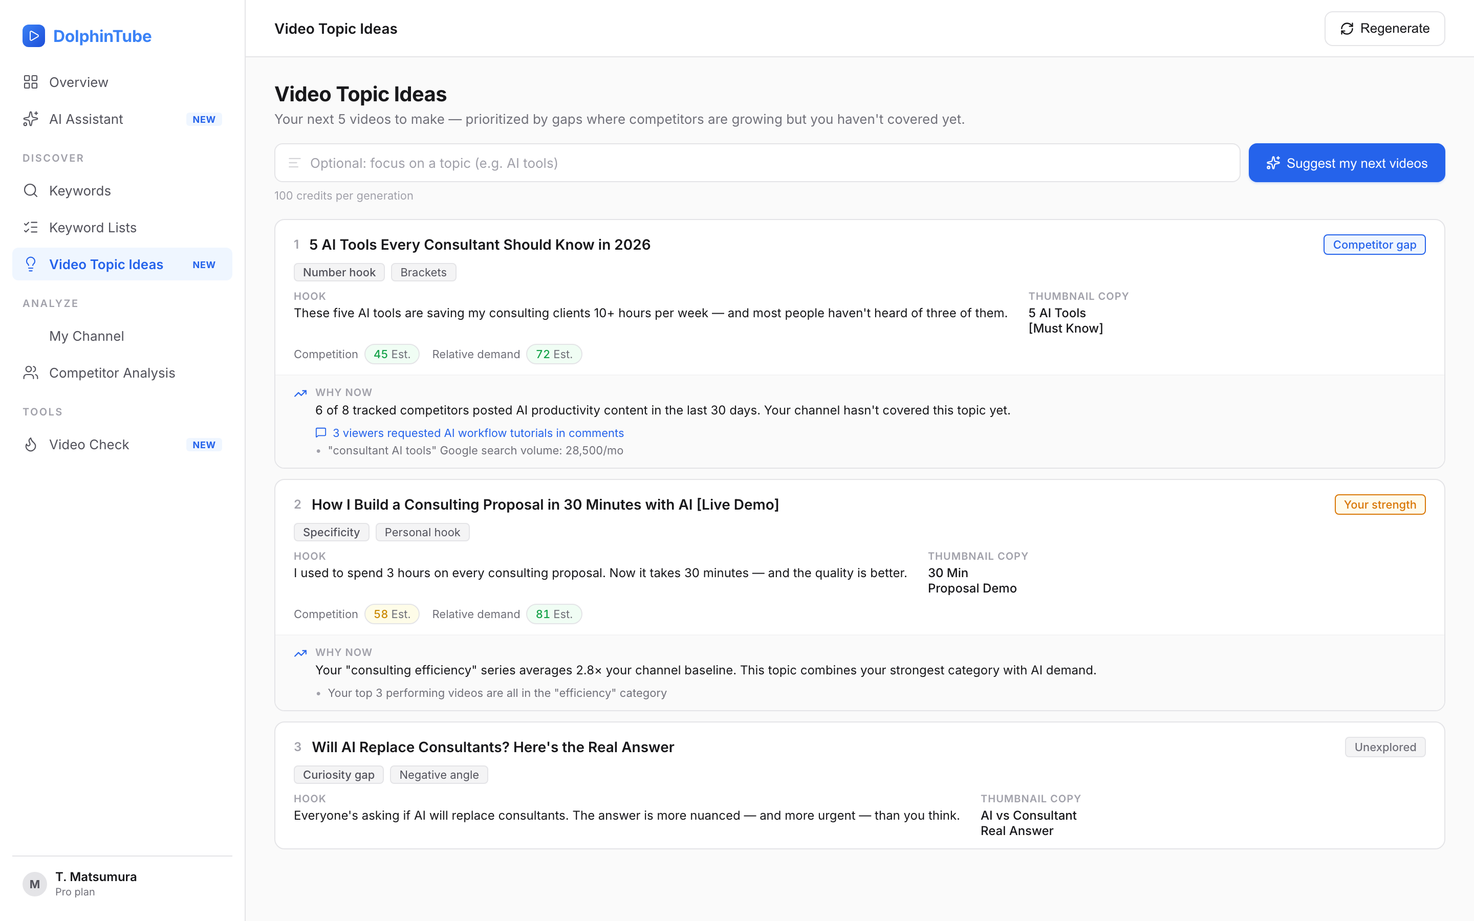
Task: Click the 58 Est. competition pill
Action: [x=392, y=614]
